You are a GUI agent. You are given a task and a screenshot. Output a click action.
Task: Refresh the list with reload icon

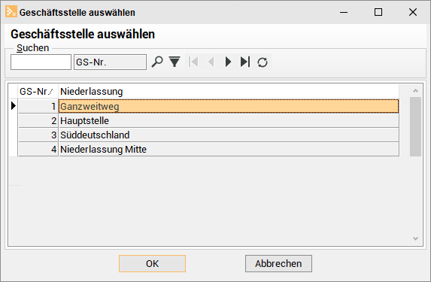point(263,62)
